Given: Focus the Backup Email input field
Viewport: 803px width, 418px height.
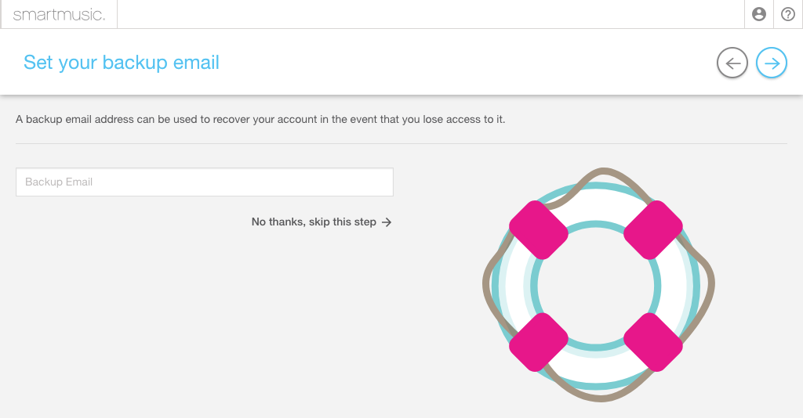Looking at the screenshot, I should click(x=205, y=182).
